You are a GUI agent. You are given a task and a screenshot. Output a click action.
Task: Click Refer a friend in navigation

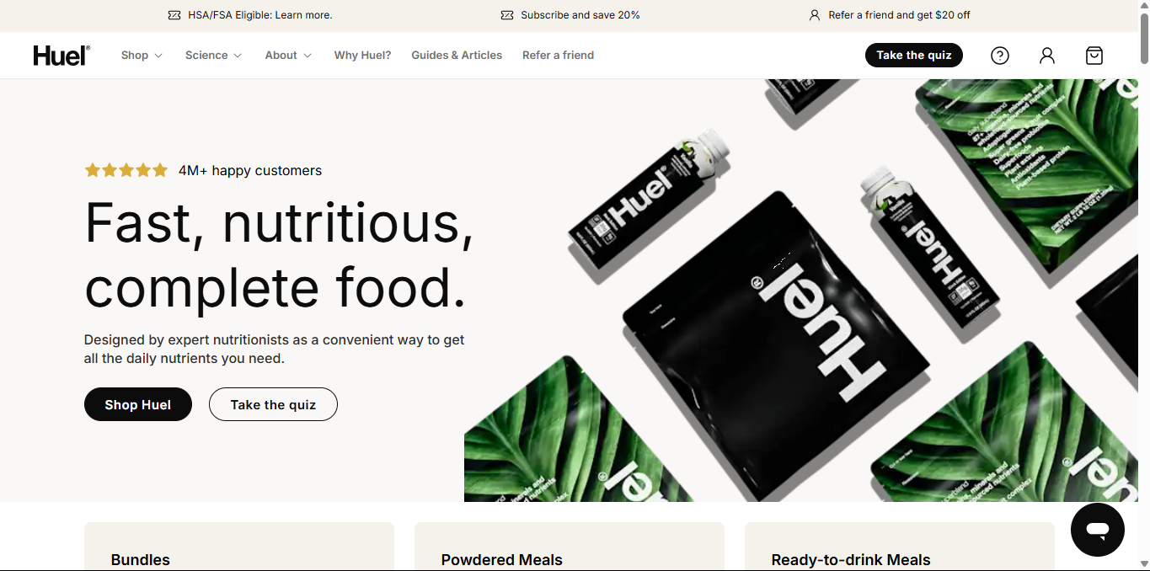pos(558,56)
